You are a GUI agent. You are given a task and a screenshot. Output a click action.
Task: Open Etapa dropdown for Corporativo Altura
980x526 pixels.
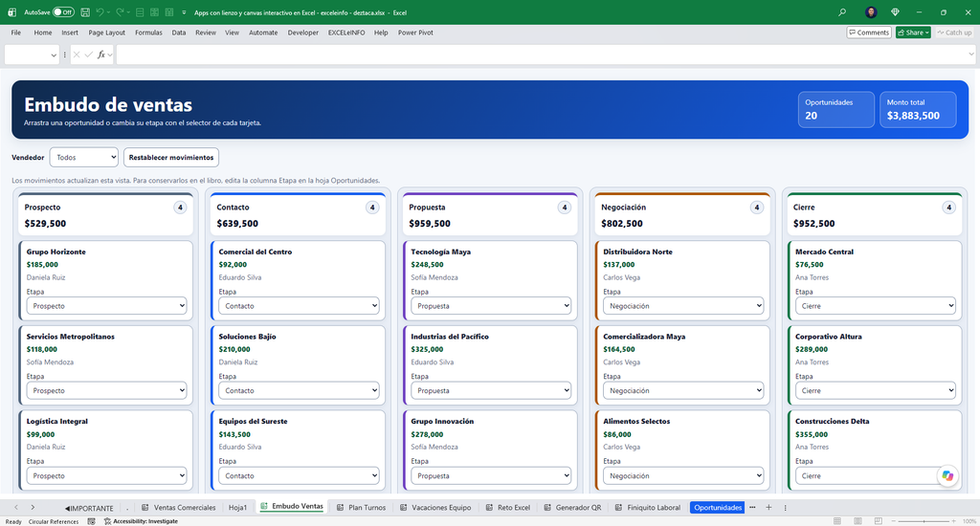(x=875, y=390)
